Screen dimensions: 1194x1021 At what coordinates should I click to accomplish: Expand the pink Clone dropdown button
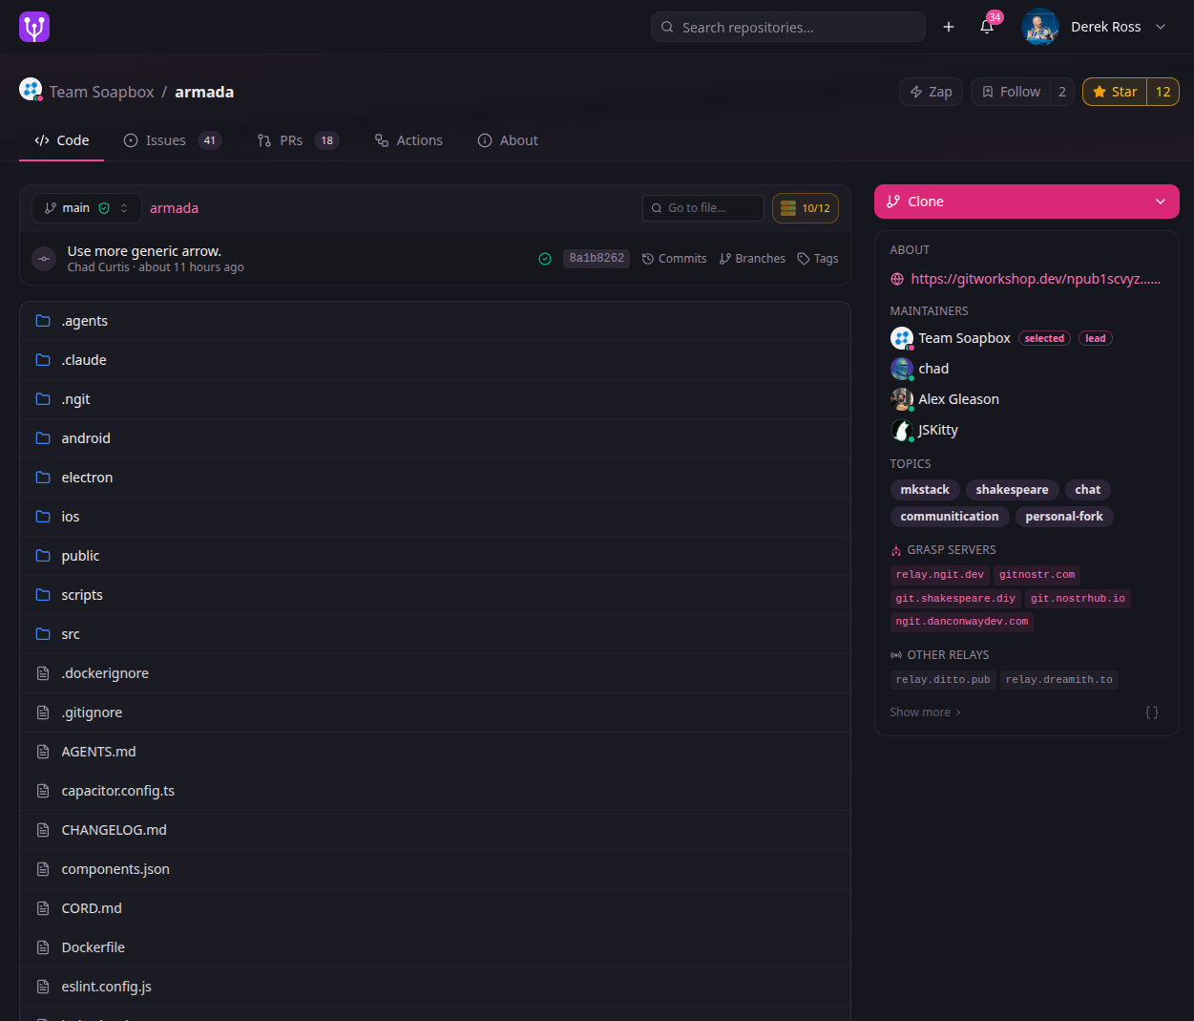(1027, 202)
